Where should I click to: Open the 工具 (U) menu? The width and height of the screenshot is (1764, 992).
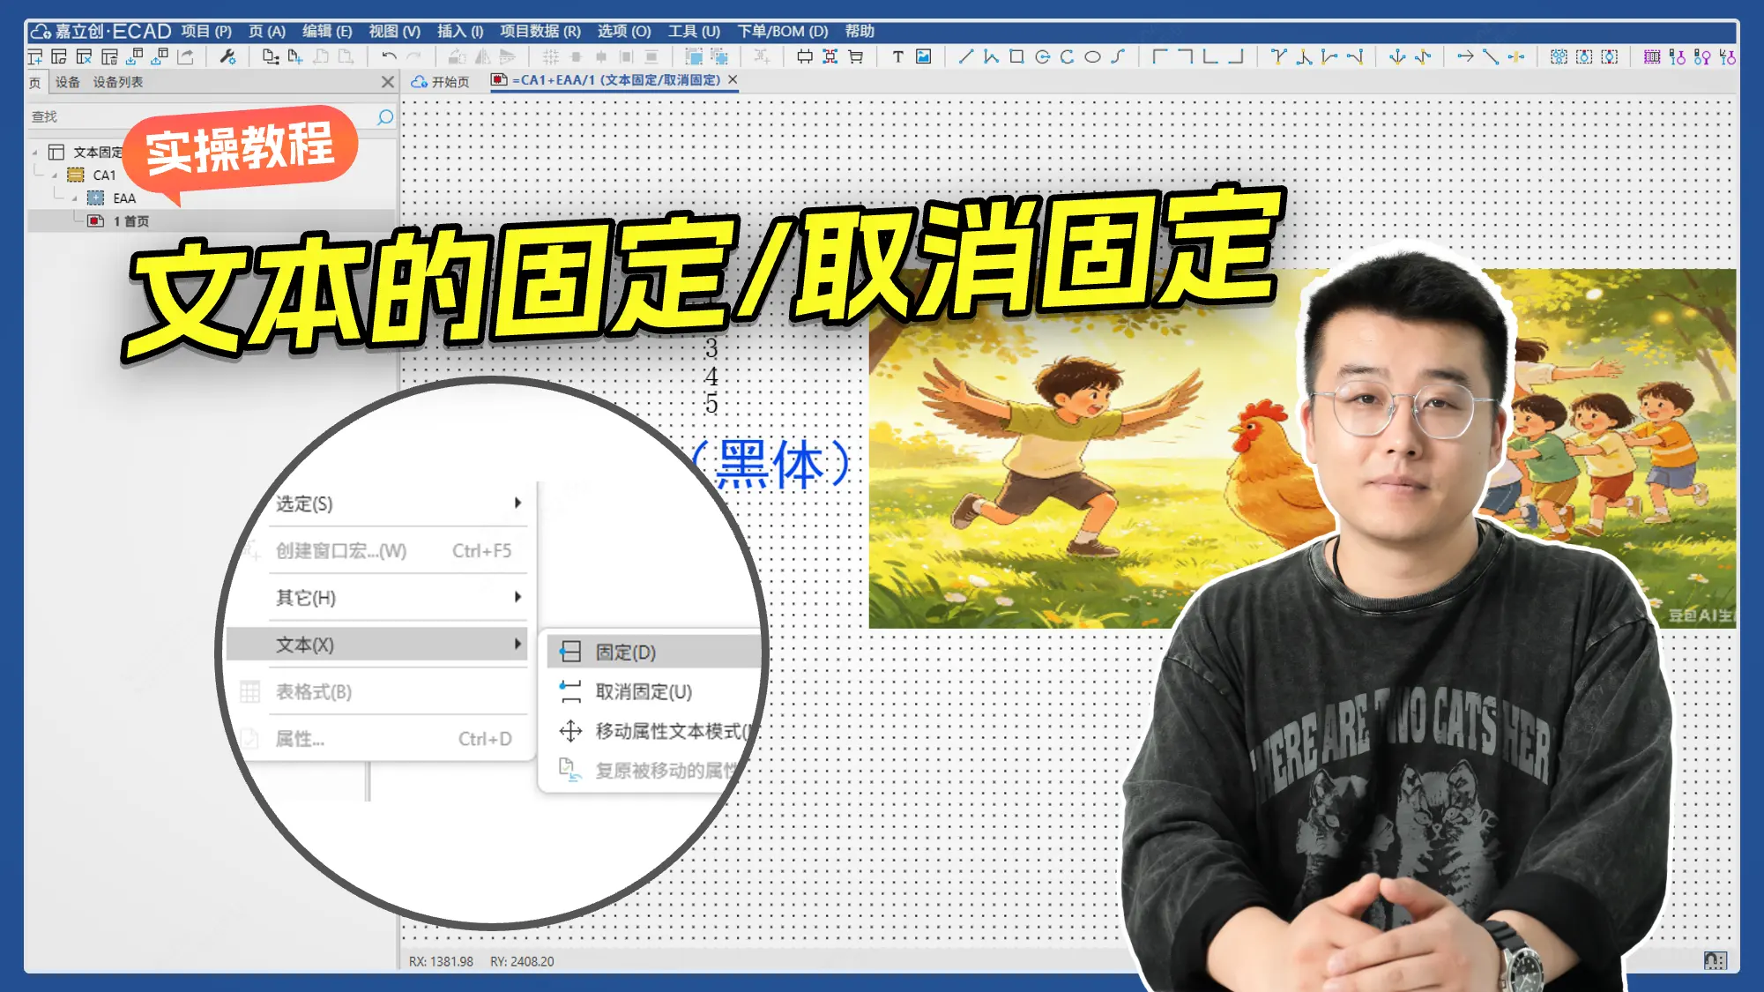pos(694,31)
